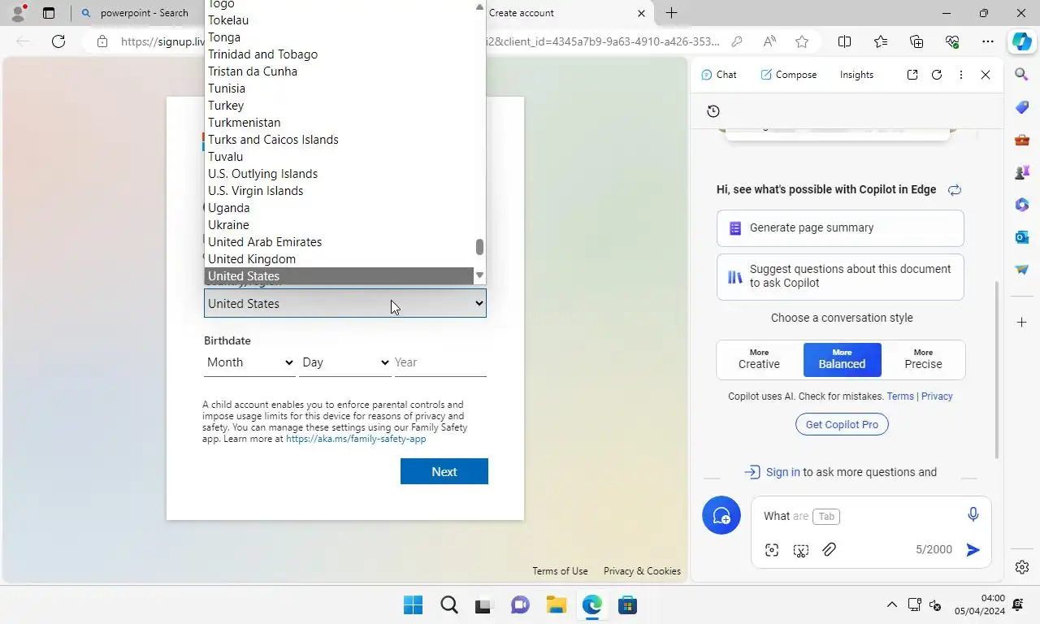The width and height of the screenshot is (1040, 624).
Task: Open the password manager key icon
Action: pos(737,41)
